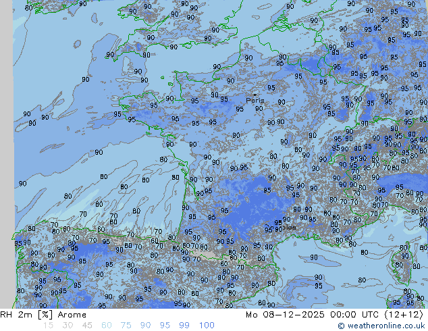The width and height of the screenshot is (428, 331).
Task: Click legend value 100
Action: click(x=207, y=326)
